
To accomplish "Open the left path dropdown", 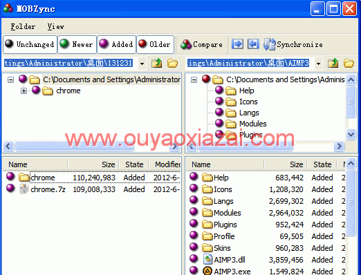I will [142, 64].
